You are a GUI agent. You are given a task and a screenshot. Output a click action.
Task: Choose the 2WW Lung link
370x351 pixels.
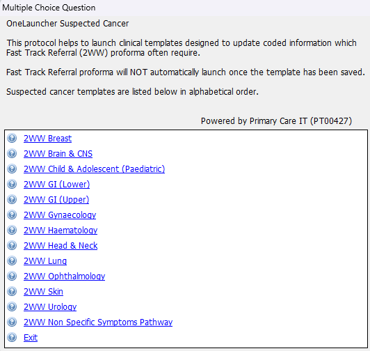click(x=45, y=261)
